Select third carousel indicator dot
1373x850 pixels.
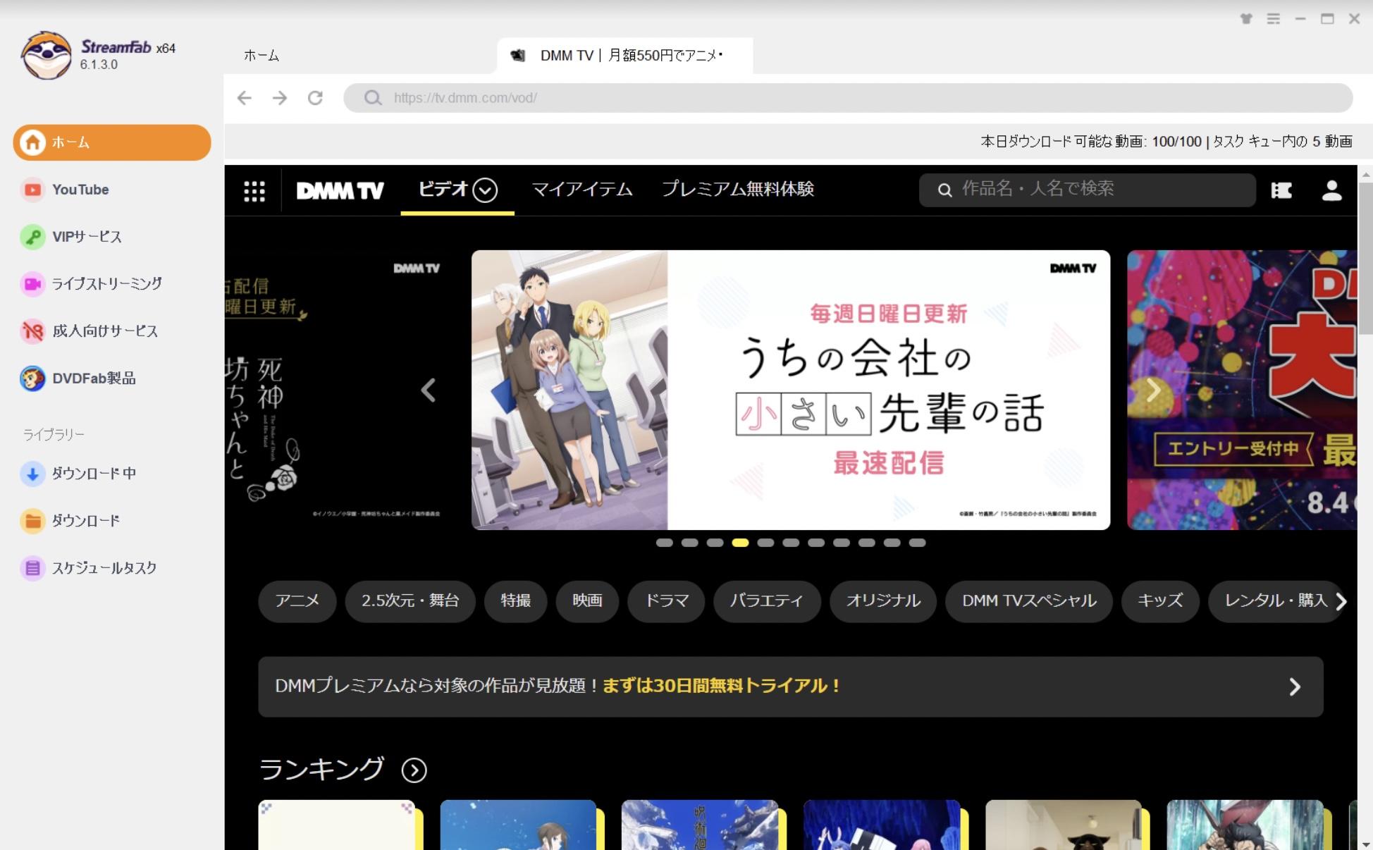(715, 543)
